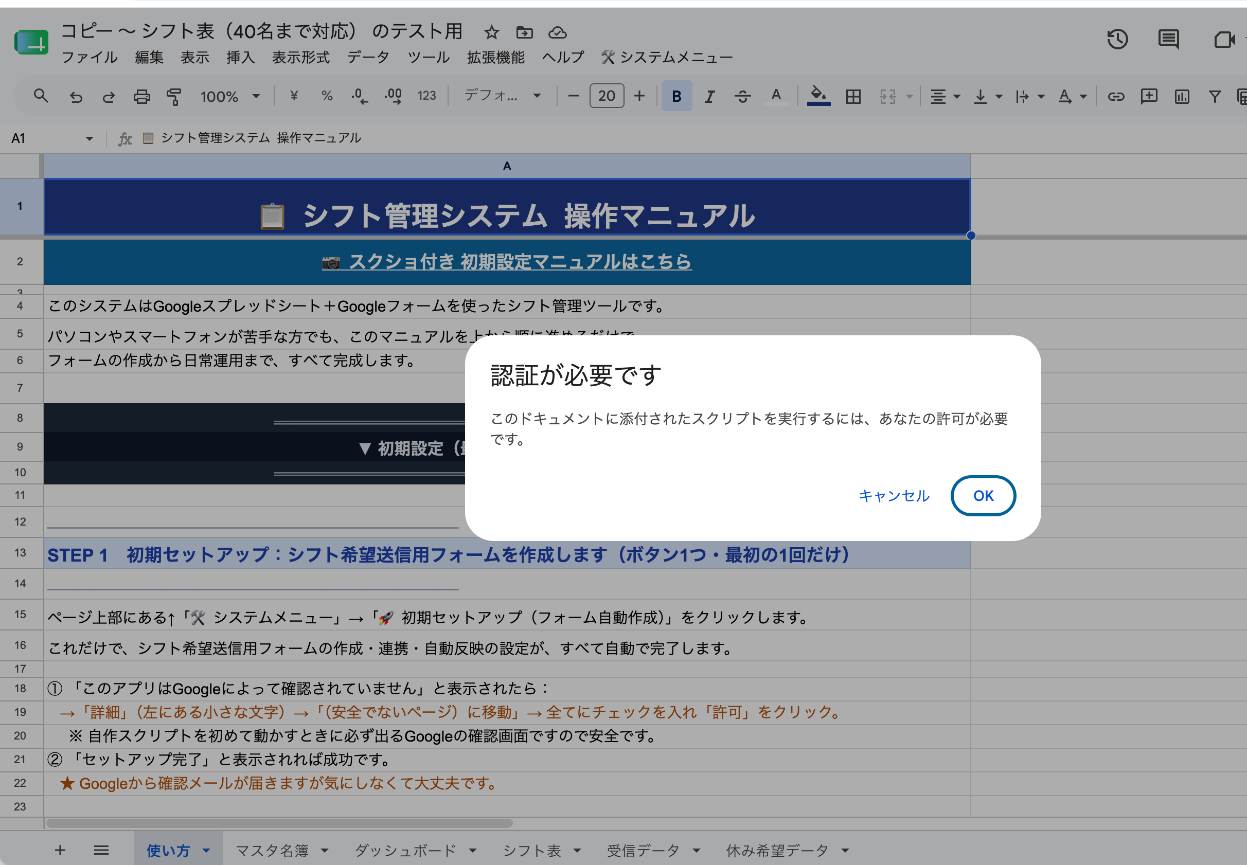Check the cloud save status icon
The height and width of the screenshot is (865, 1247).
tap(557, 33)
